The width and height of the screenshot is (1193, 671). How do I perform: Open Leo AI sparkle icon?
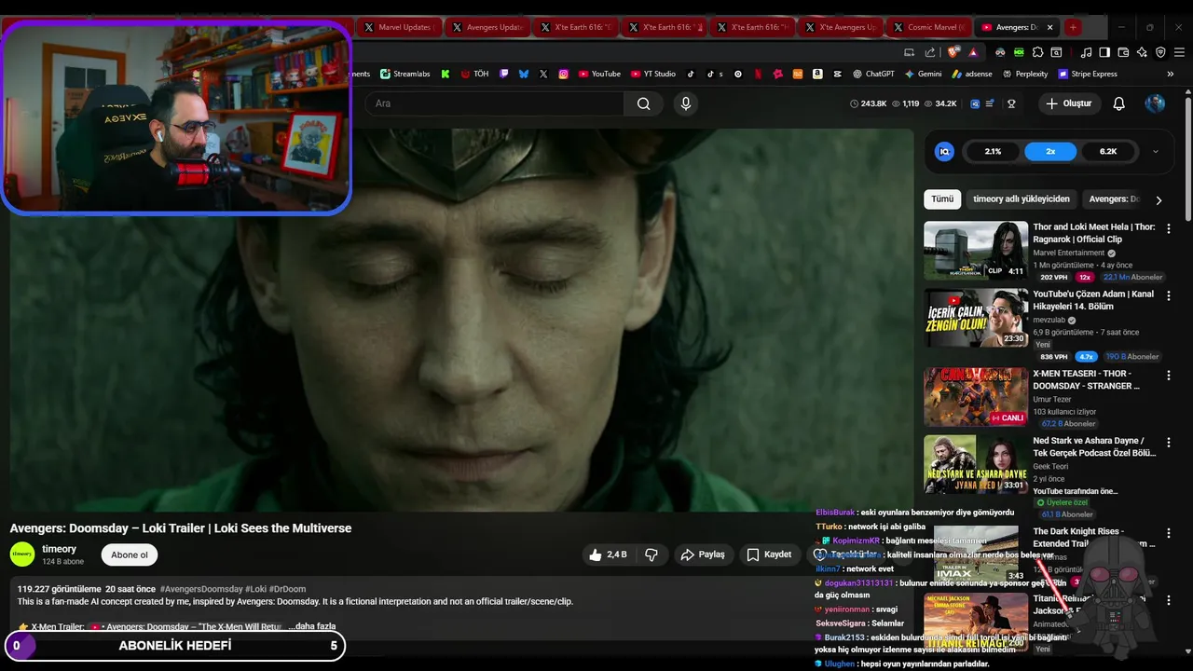coord(1142,52)
